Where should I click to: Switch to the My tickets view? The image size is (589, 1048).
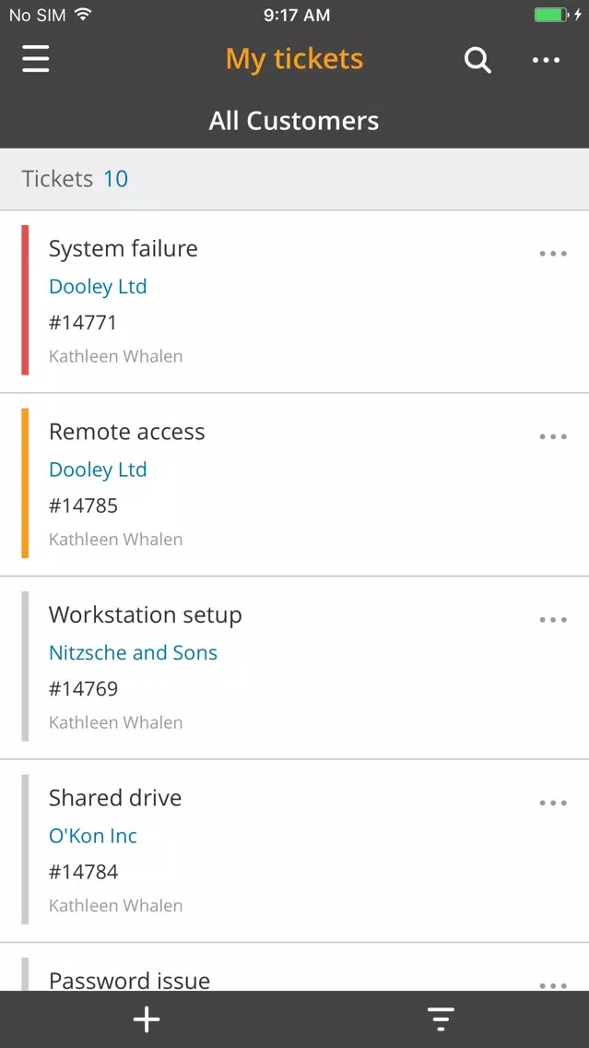[294, 58]
